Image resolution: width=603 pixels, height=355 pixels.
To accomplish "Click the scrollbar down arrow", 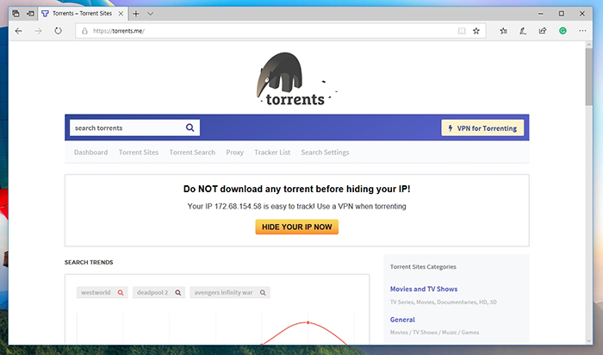I will (588, 340).
